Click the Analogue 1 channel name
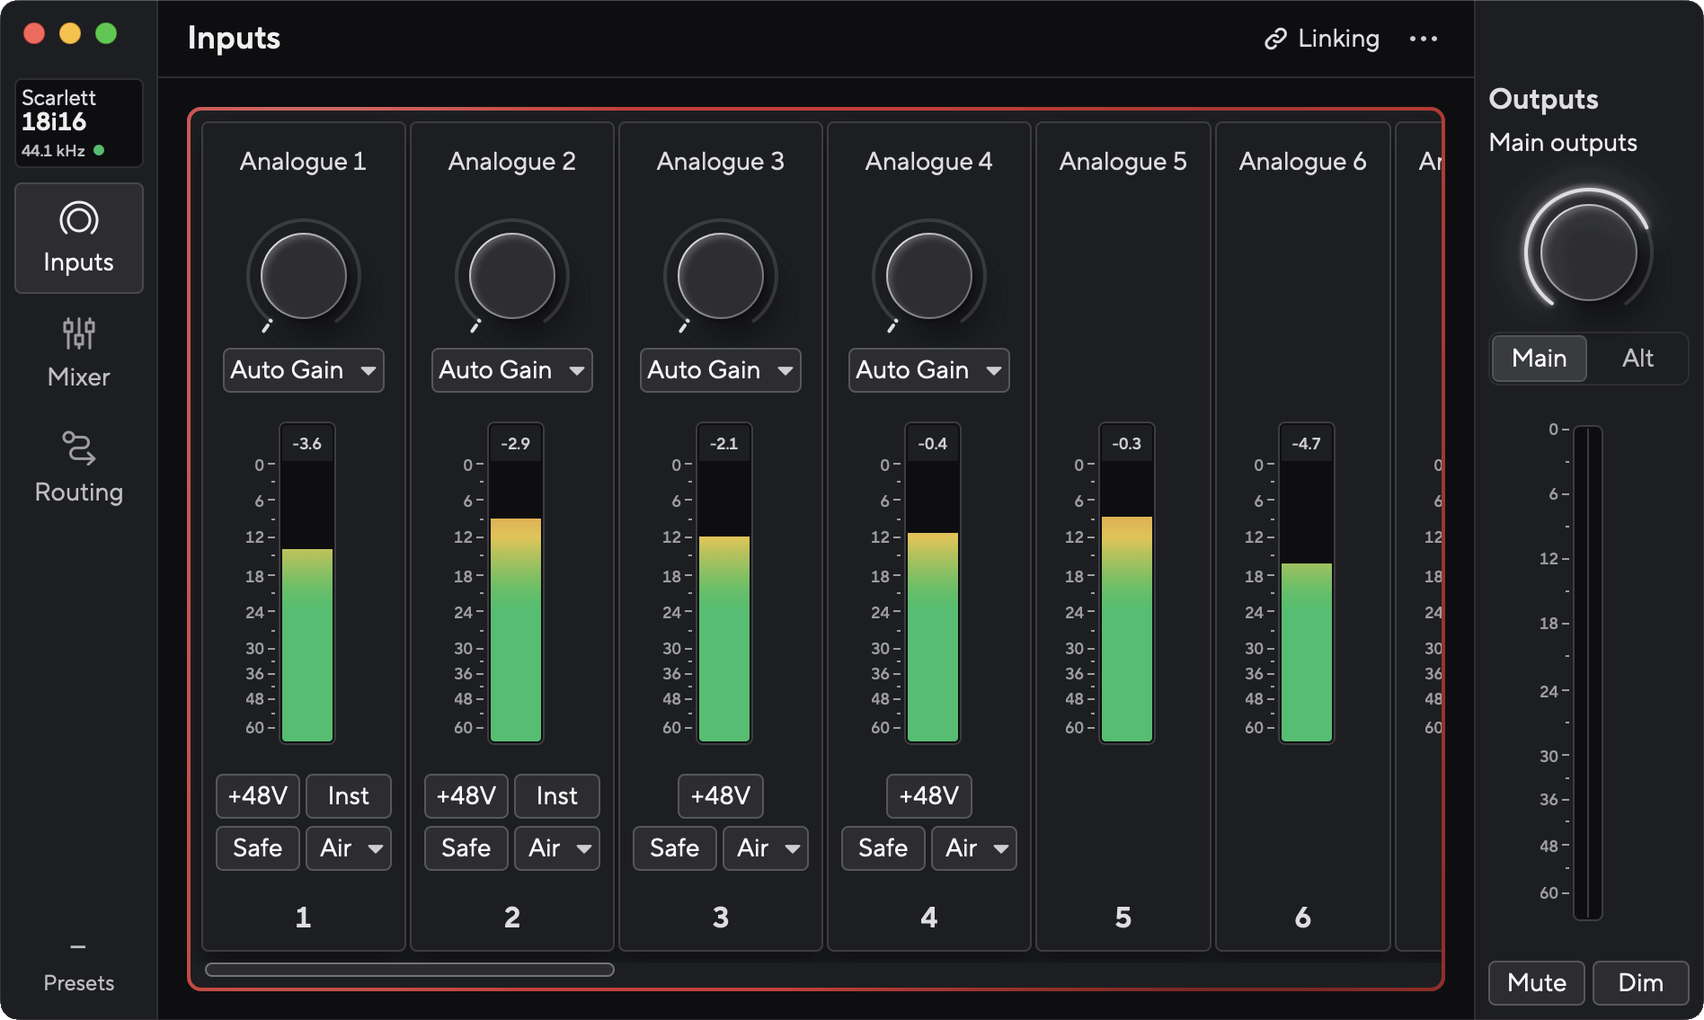1704x1020 pixels. 304,162
